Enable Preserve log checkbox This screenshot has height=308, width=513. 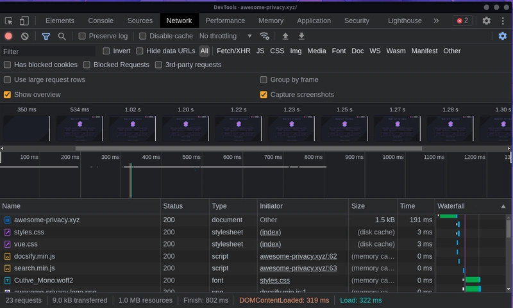82,36
